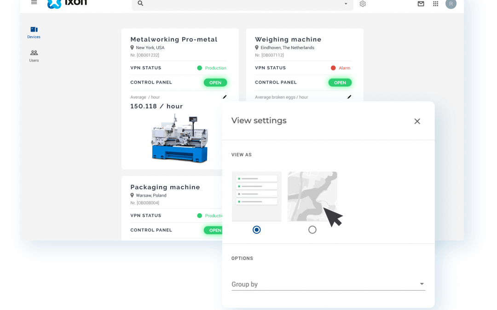Click Warsaw location pin icon
Viewport: 497px width, 310px height.
tap(132, 195)
